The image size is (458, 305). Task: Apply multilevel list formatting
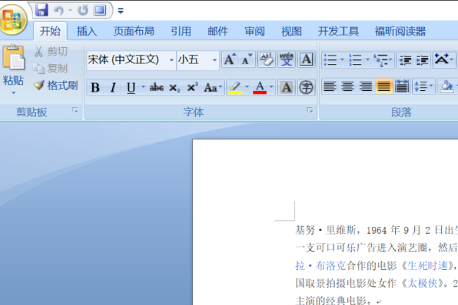[383, 60]
